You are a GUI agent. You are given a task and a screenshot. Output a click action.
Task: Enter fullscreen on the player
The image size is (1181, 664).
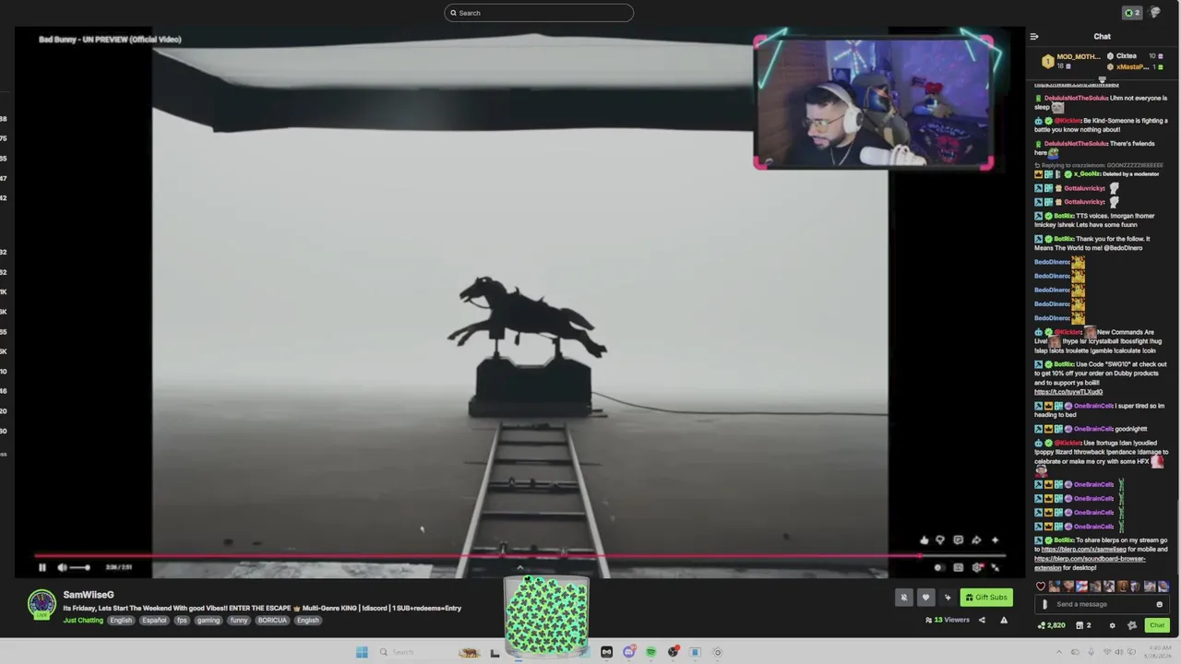pos(995,567)
